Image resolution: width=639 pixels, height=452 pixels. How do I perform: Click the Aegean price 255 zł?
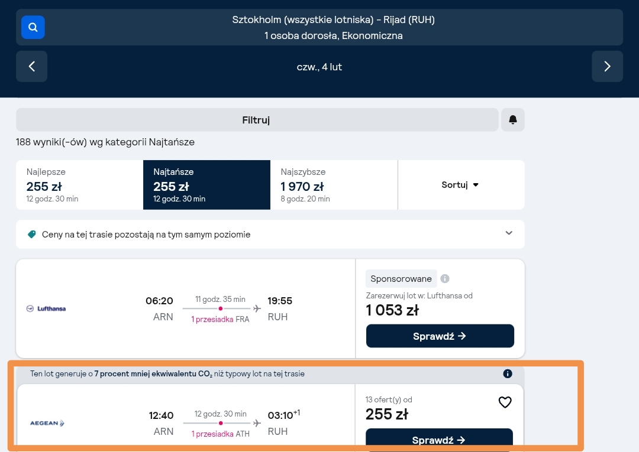[x=387, y=414]
